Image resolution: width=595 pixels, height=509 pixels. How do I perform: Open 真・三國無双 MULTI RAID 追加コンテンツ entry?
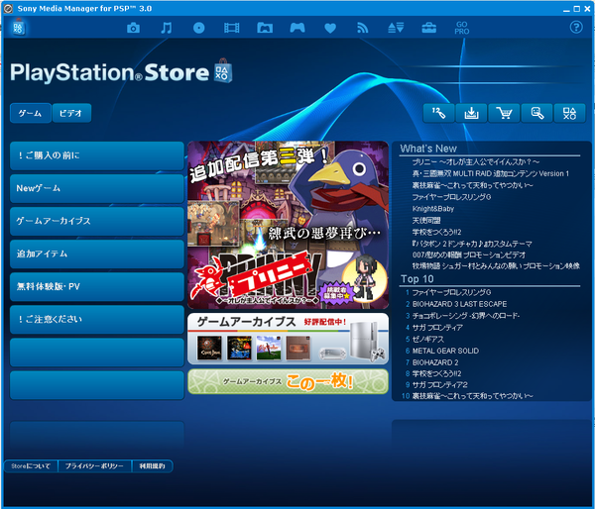click(490, 174)
